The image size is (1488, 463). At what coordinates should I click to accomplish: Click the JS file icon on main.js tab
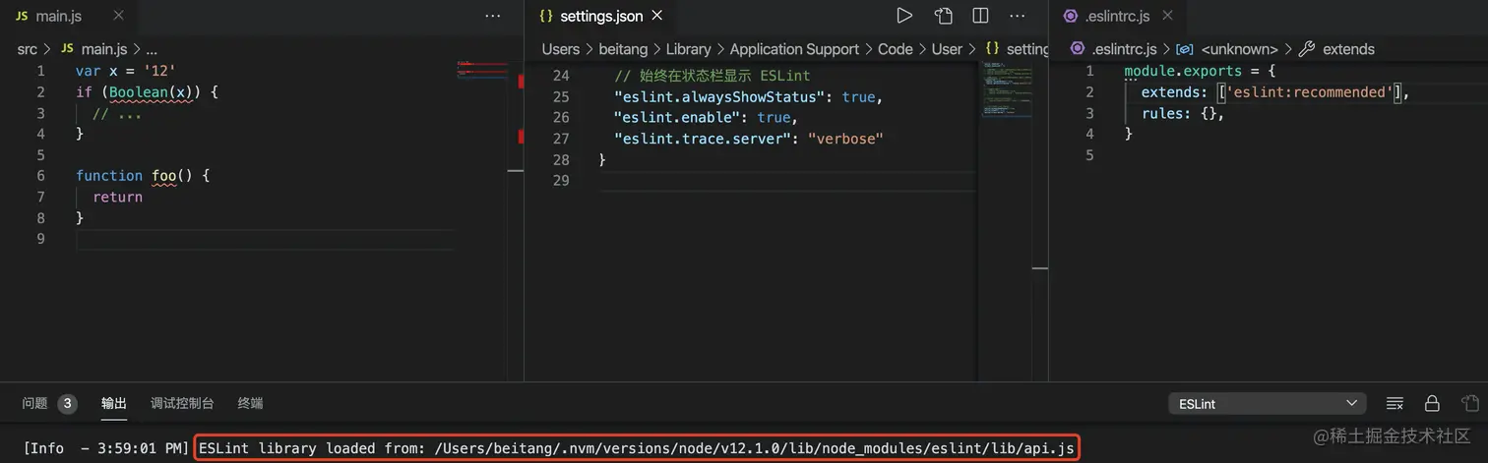click(22, 16)
